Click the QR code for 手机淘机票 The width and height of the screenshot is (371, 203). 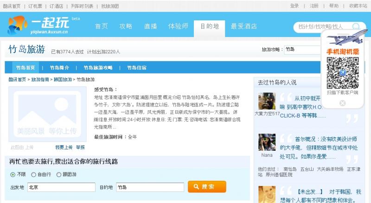pyautogui.click(x=343, y=73)
